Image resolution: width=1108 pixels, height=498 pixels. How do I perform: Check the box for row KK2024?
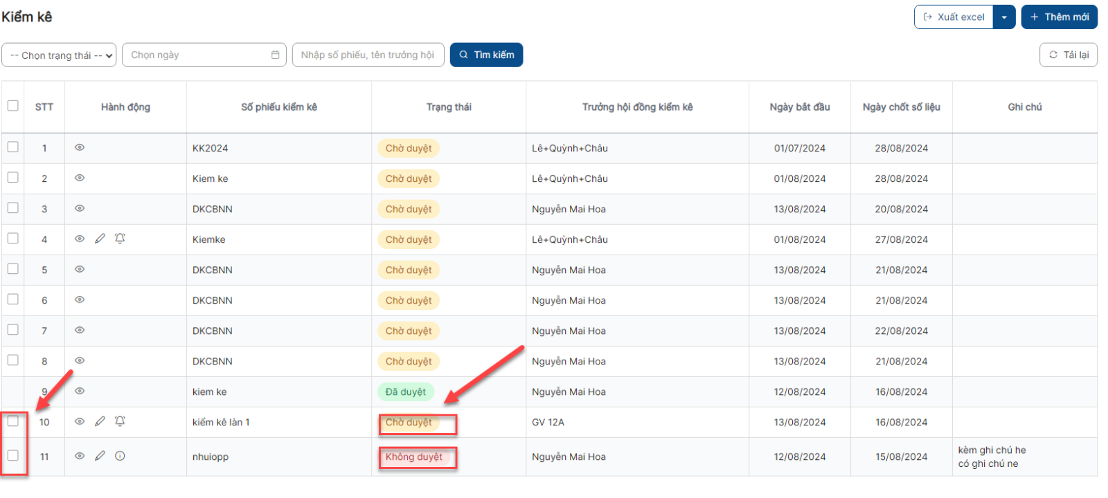point(13,147)
